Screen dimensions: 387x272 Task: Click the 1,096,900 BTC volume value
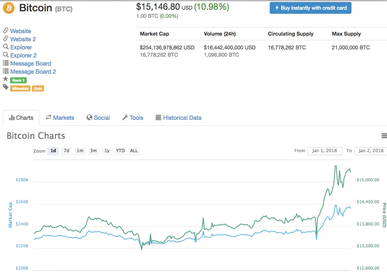221,55
